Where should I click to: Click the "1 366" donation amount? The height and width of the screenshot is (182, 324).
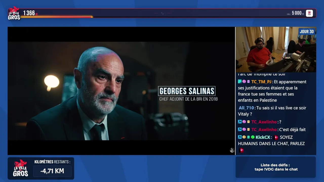[x=29, y=13]
